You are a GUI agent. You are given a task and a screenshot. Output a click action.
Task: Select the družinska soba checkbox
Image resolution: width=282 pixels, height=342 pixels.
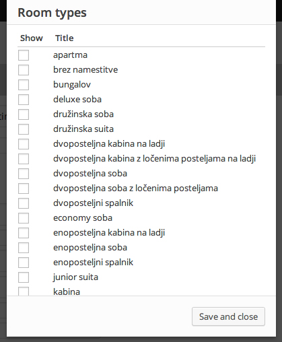24,114
